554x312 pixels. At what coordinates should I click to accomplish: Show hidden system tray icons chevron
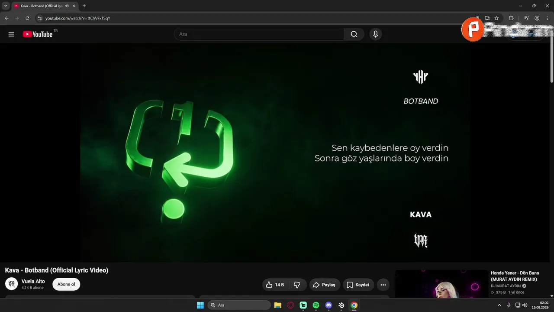[499, 305]
